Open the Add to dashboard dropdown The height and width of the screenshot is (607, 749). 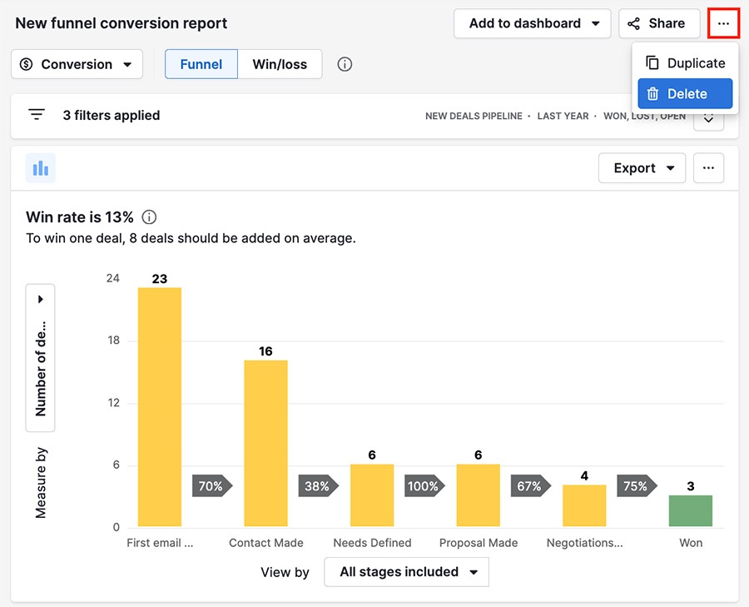point(532,22)
